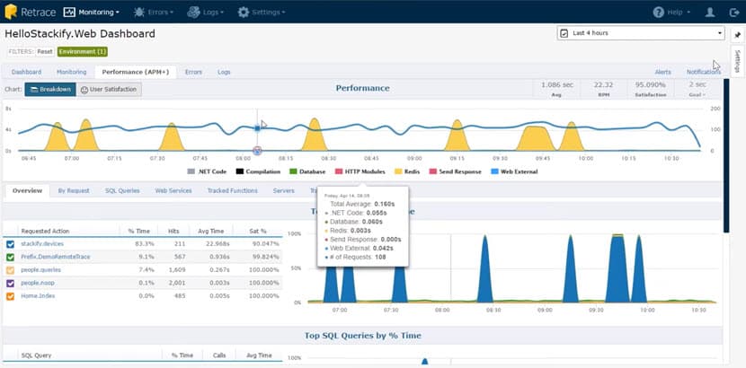Click the sign out icon
This screenshot has width=746, height=368.
[734, 13]
